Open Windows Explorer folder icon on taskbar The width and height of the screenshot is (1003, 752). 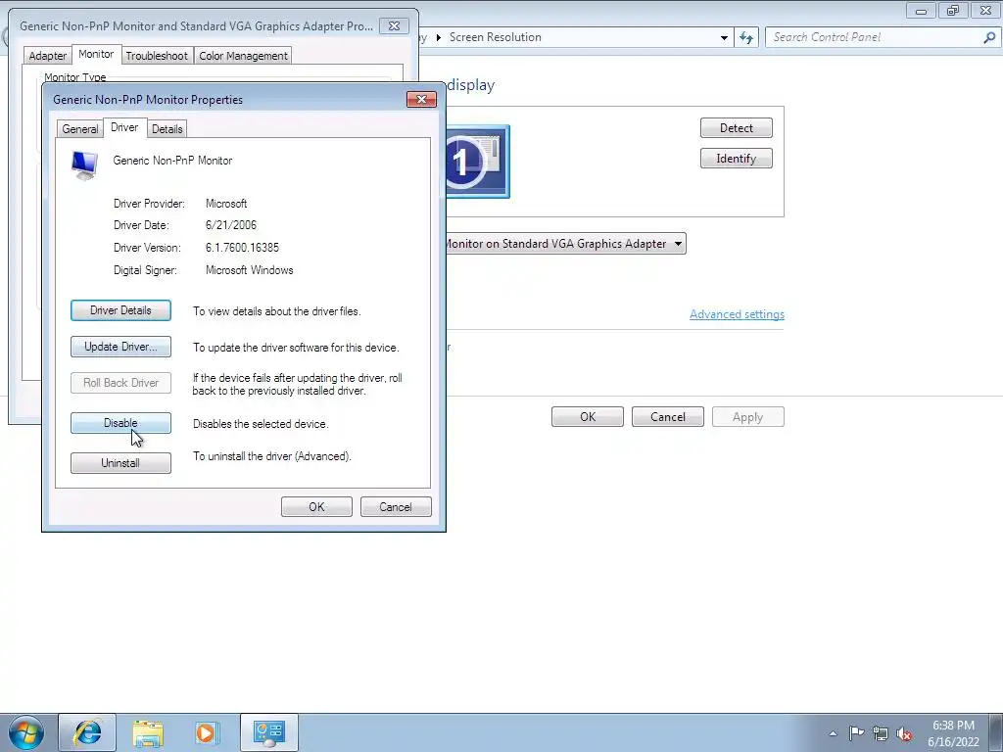click(148, 732)
